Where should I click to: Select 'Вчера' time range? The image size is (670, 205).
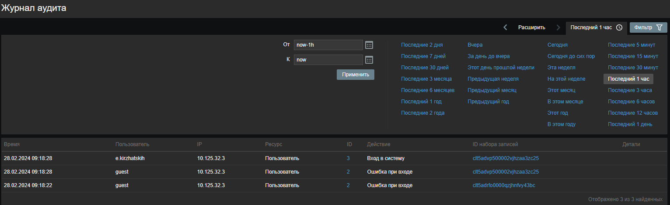tap(475, 45)
